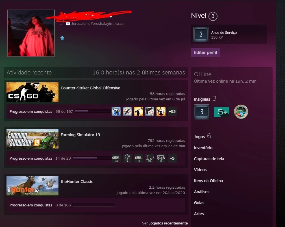The height and width of the screenshot is (227, 285).
Task: Click '14 de 23' achievement count
Action: [63, 158]
